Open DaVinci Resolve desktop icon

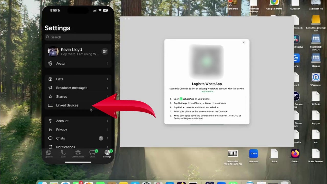(x=296, y=39)
